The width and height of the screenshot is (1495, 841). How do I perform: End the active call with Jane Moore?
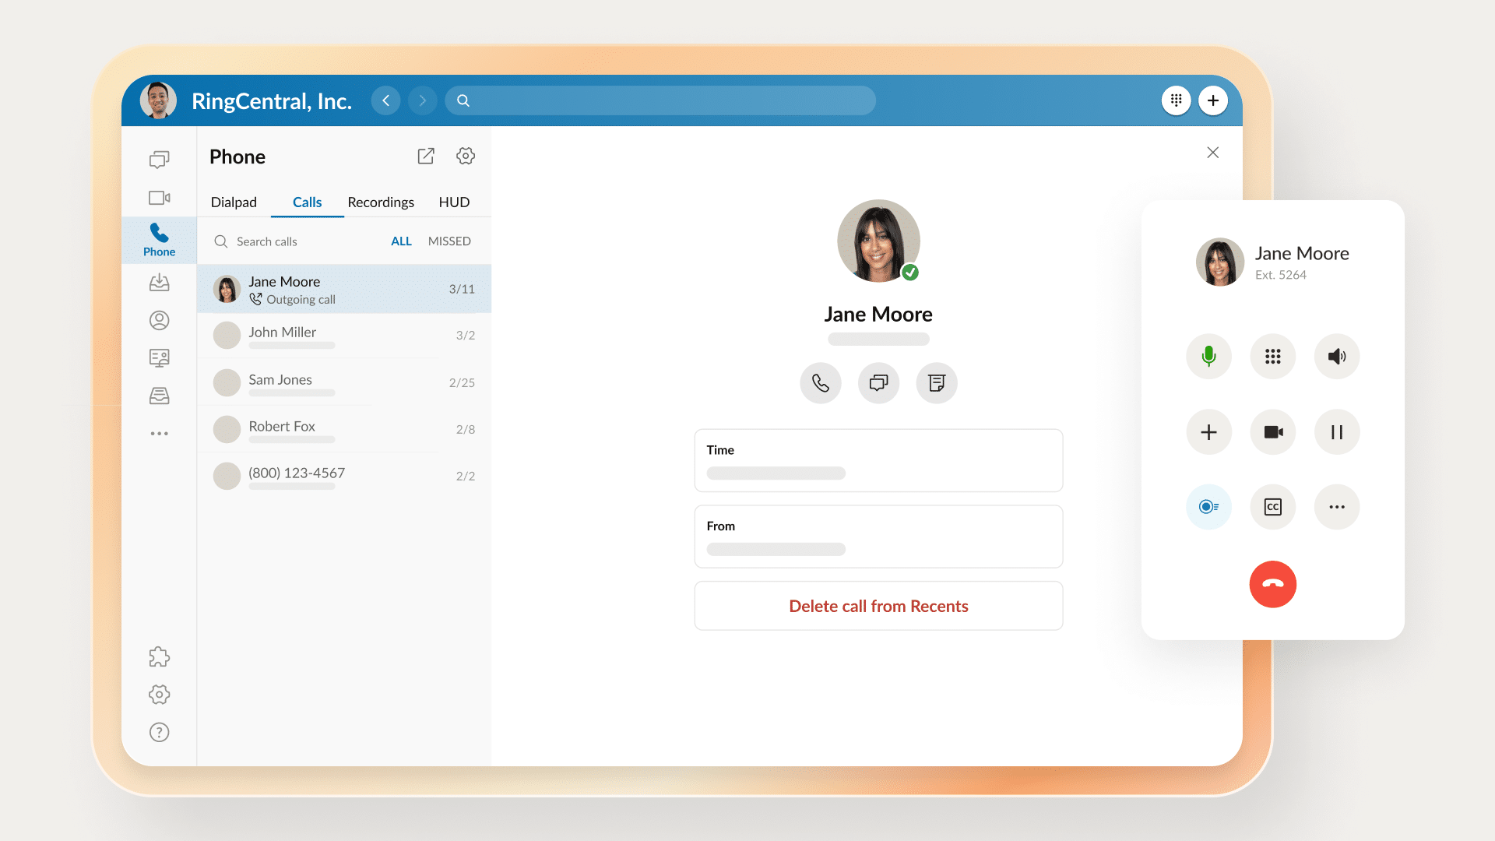pos(1272,584)
